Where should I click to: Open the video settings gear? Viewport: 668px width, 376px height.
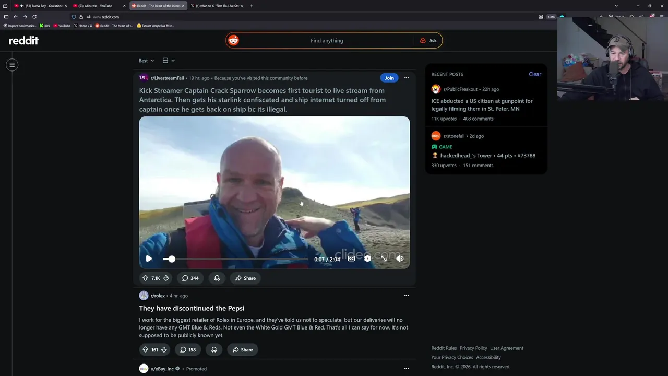(x=367, y=258)
